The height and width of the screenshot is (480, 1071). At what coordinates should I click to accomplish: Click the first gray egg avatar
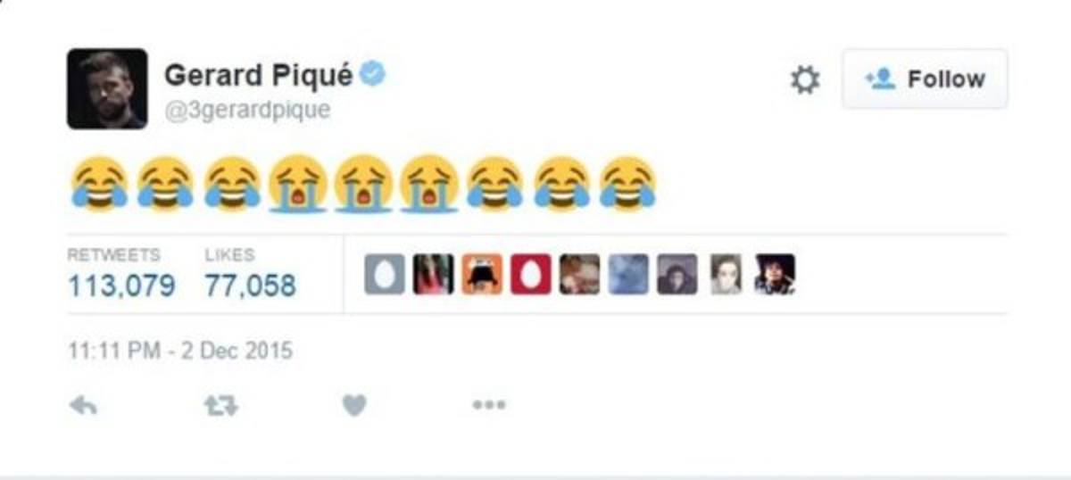[x=385, y=275]
